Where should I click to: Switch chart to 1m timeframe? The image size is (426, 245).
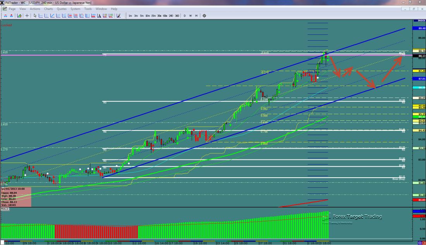click(130, 16)
